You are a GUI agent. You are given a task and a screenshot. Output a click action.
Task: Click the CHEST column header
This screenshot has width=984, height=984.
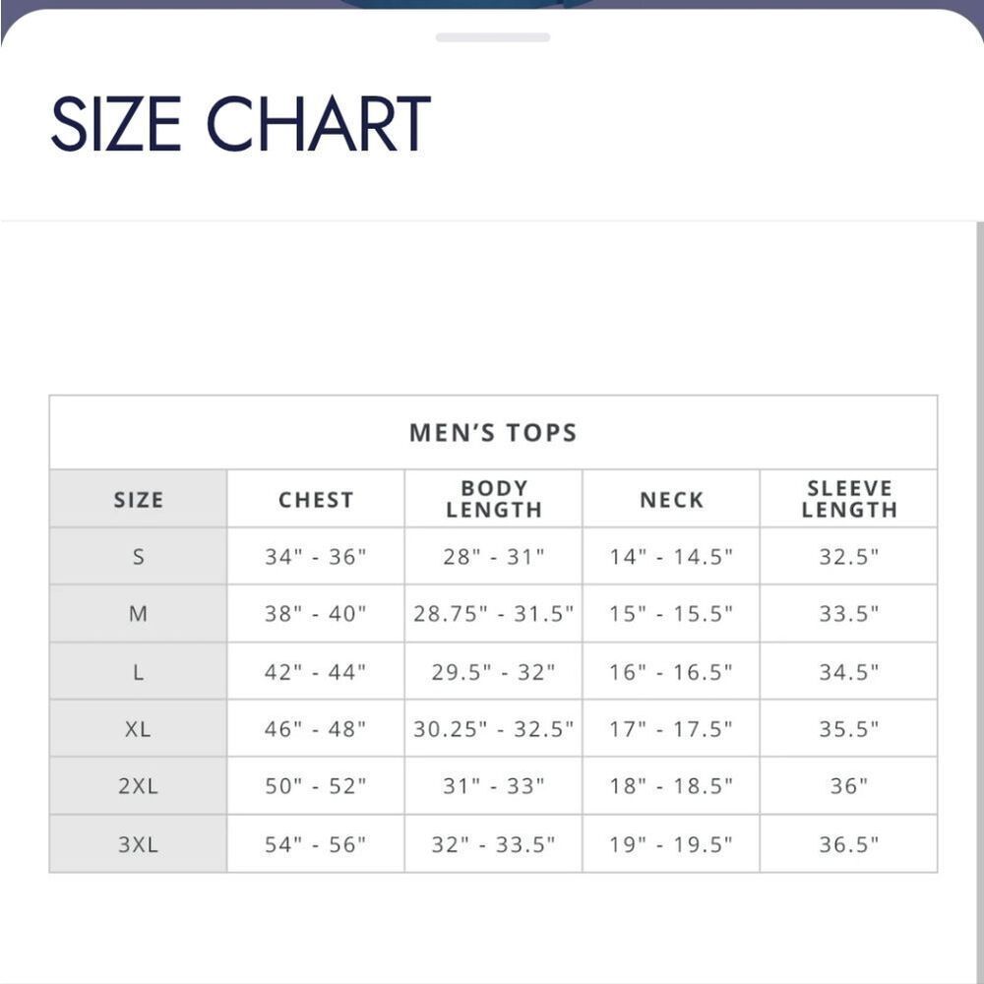[x=316, y=499]
